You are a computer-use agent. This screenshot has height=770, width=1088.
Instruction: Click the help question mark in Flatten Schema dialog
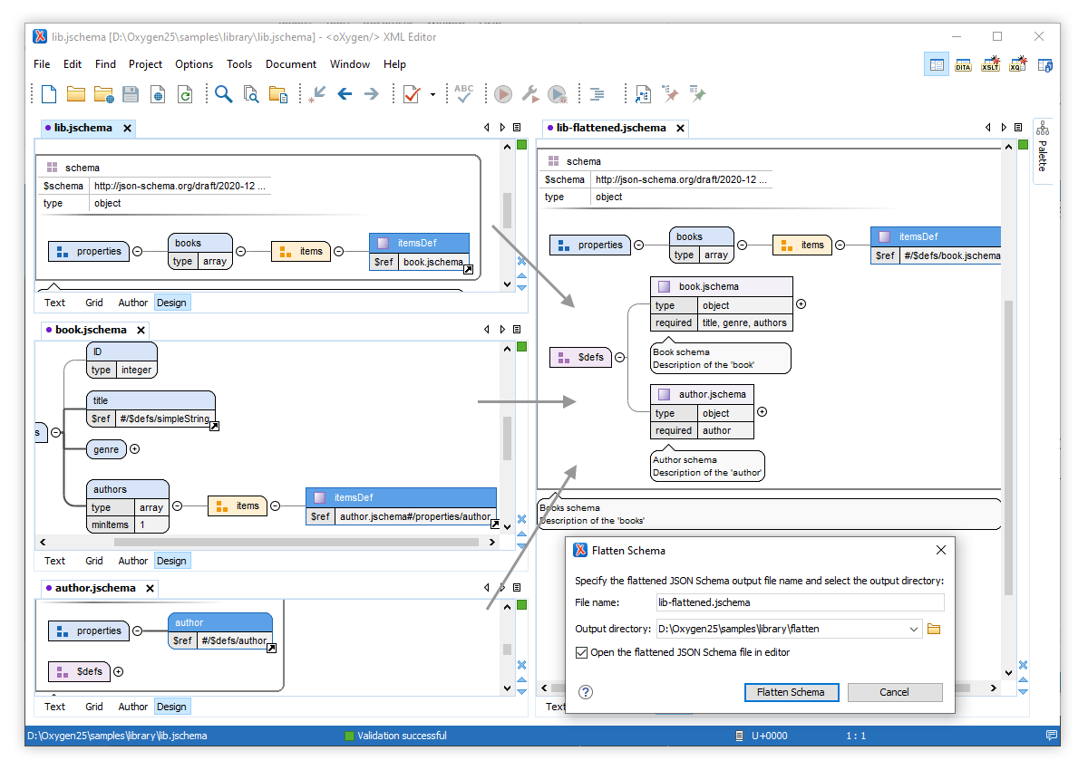586,692
